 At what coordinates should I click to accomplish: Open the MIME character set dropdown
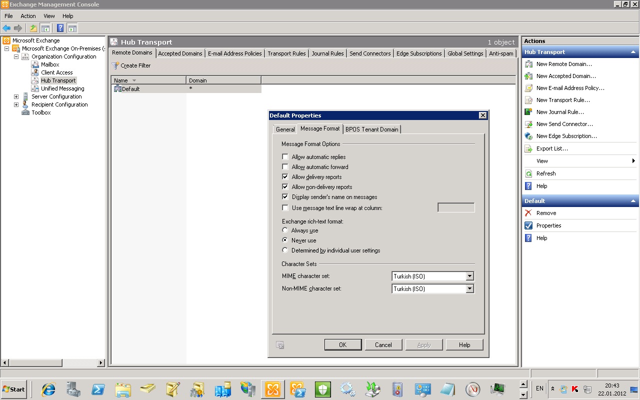tap(469, 276)
